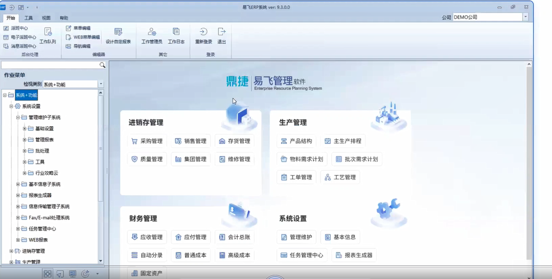Click the menu search input field
The width and height of the screenshot is (552, 279).
tap(51, 65)
